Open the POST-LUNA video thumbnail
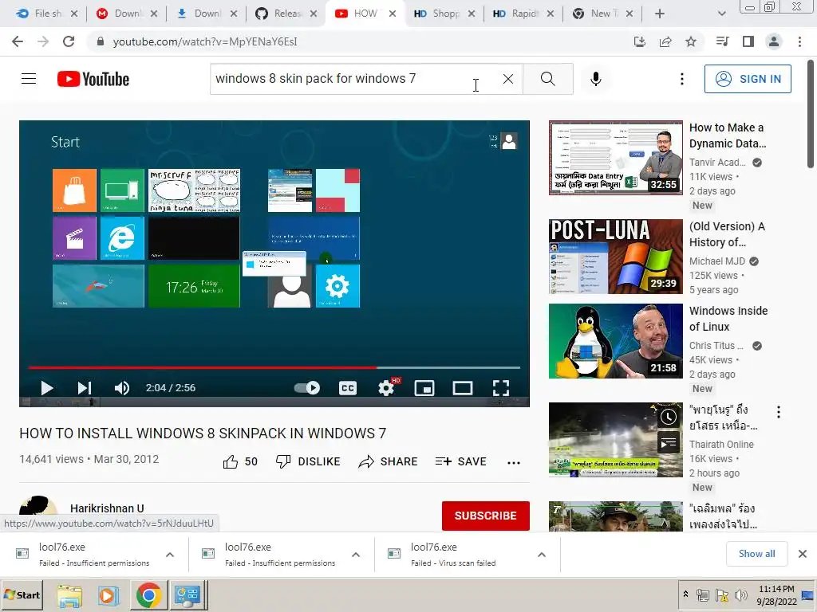This screenshot has height=612, width=817. tap(615, 257)
